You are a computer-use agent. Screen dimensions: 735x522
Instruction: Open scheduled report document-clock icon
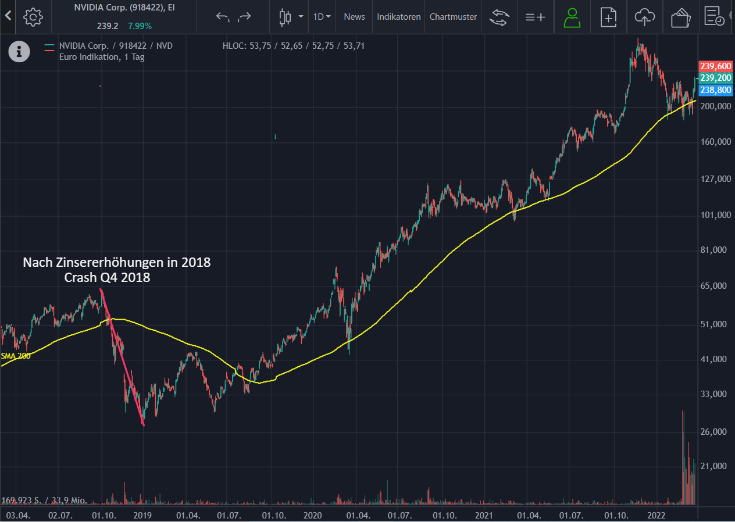pyautogui.click(x=714, y=17)
